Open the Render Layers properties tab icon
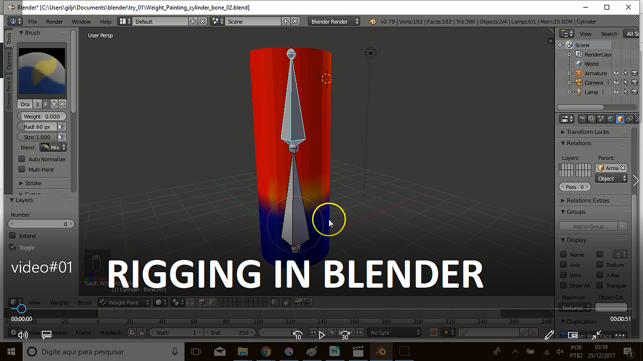 pos(591,119)
